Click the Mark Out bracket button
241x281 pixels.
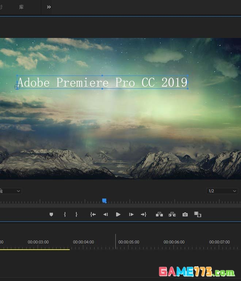pyautogui.click(x=76, y=214)
